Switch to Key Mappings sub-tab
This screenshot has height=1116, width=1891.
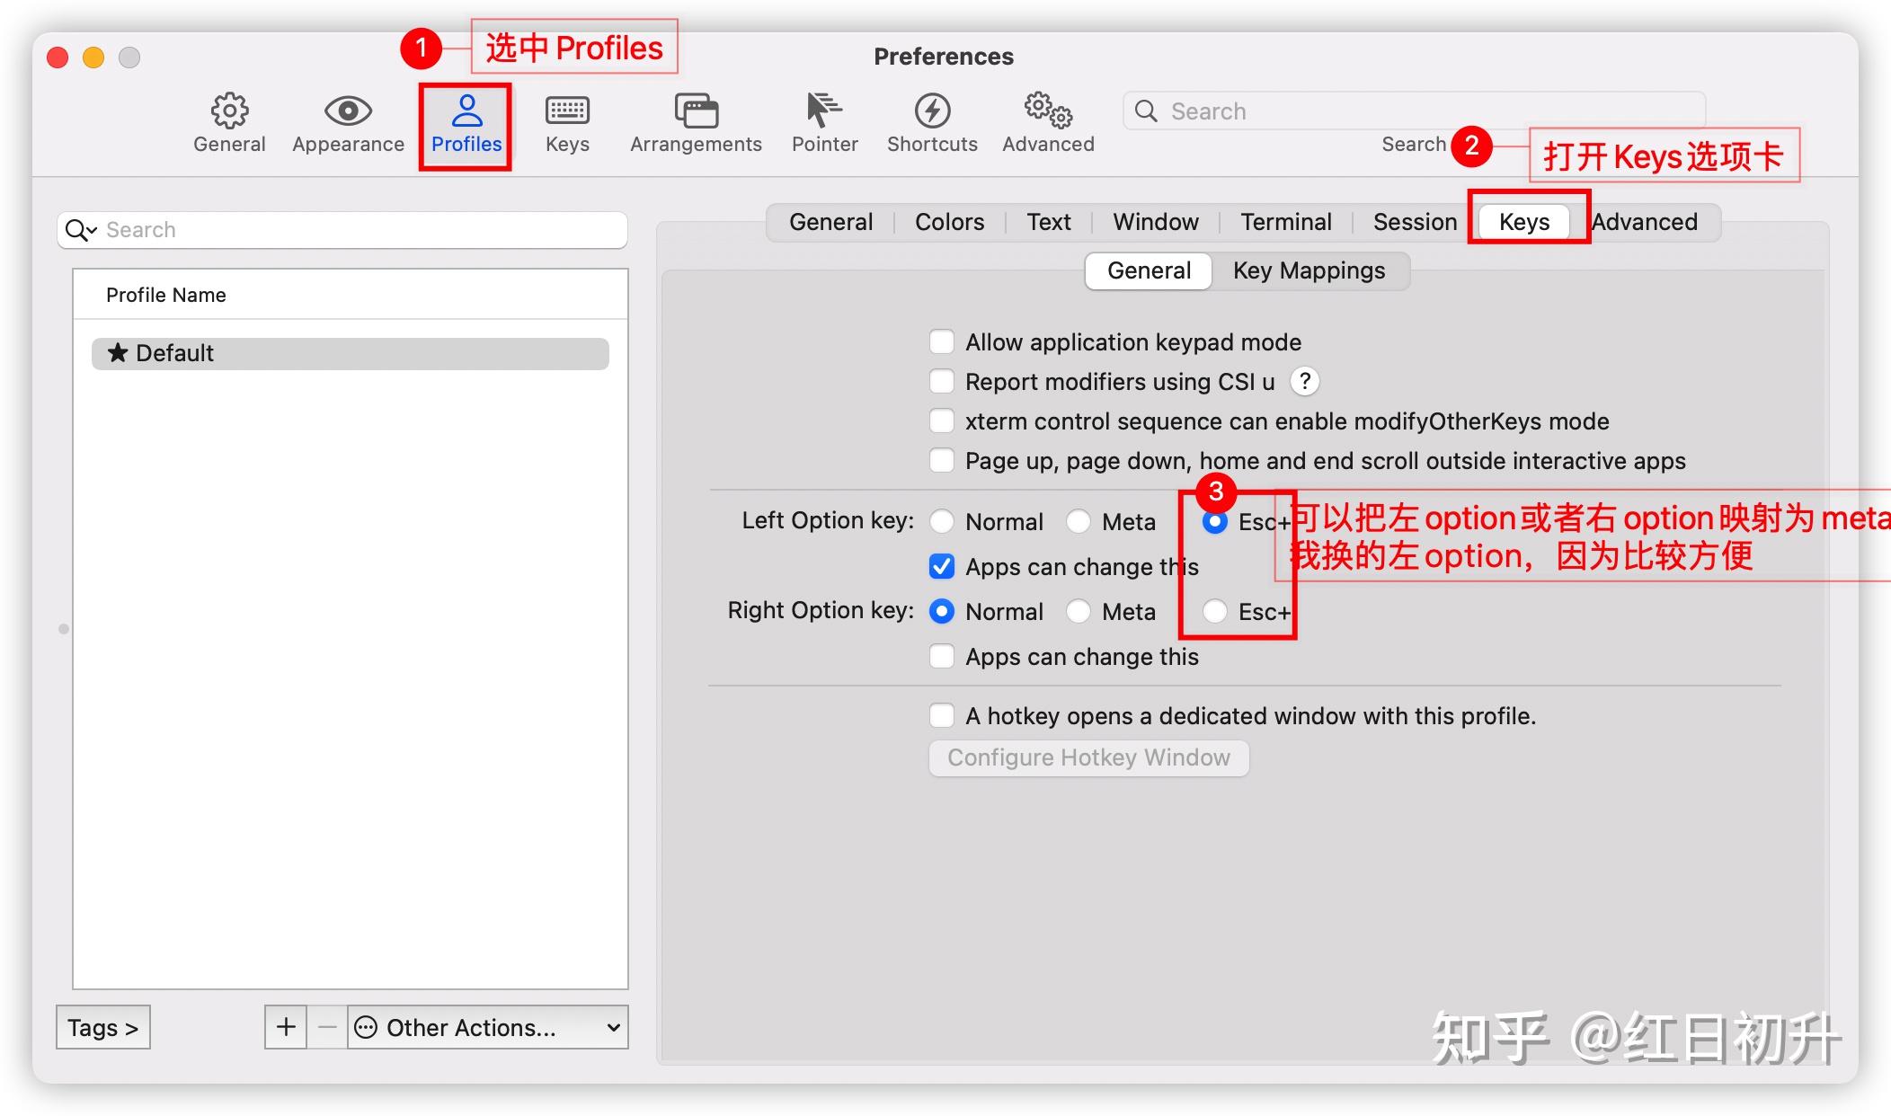(x=1309, y=271)
